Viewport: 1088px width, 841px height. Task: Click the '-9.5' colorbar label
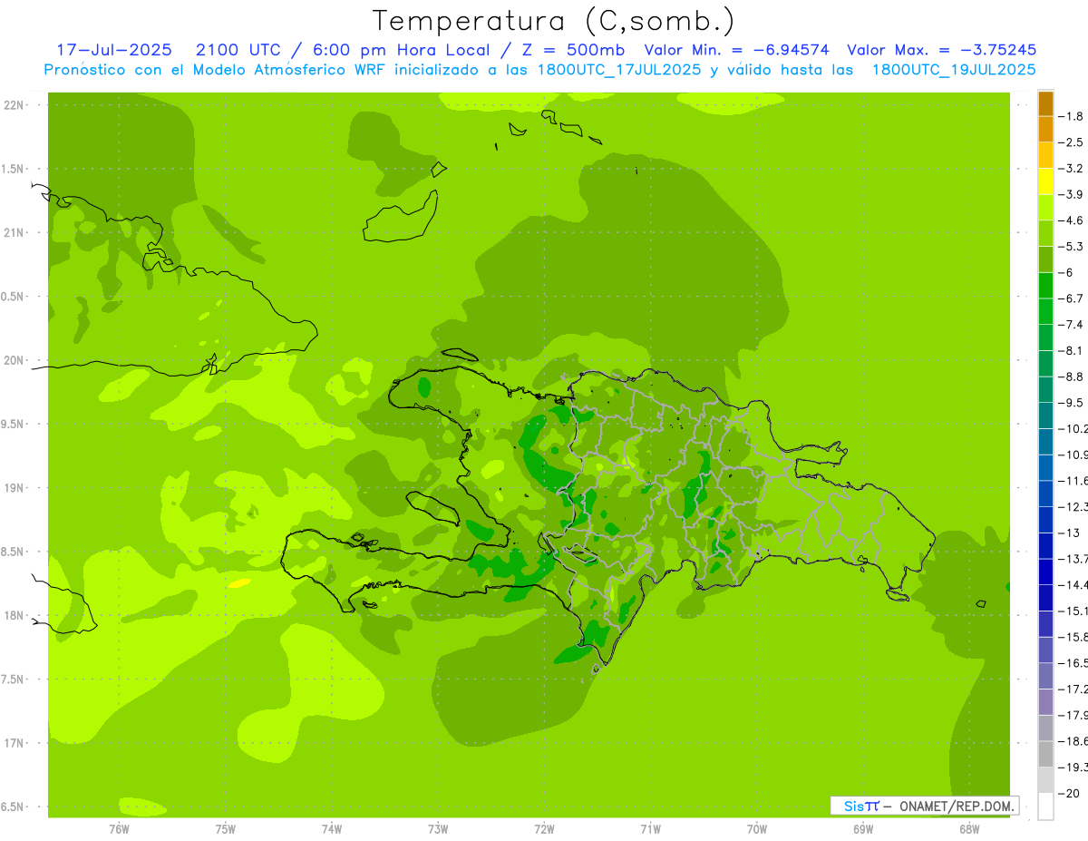click(x=1073, y=403)
